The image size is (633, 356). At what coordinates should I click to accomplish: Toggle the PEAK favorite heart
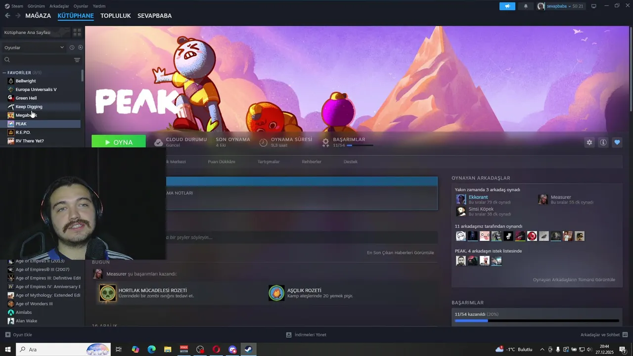pos(617,142)
